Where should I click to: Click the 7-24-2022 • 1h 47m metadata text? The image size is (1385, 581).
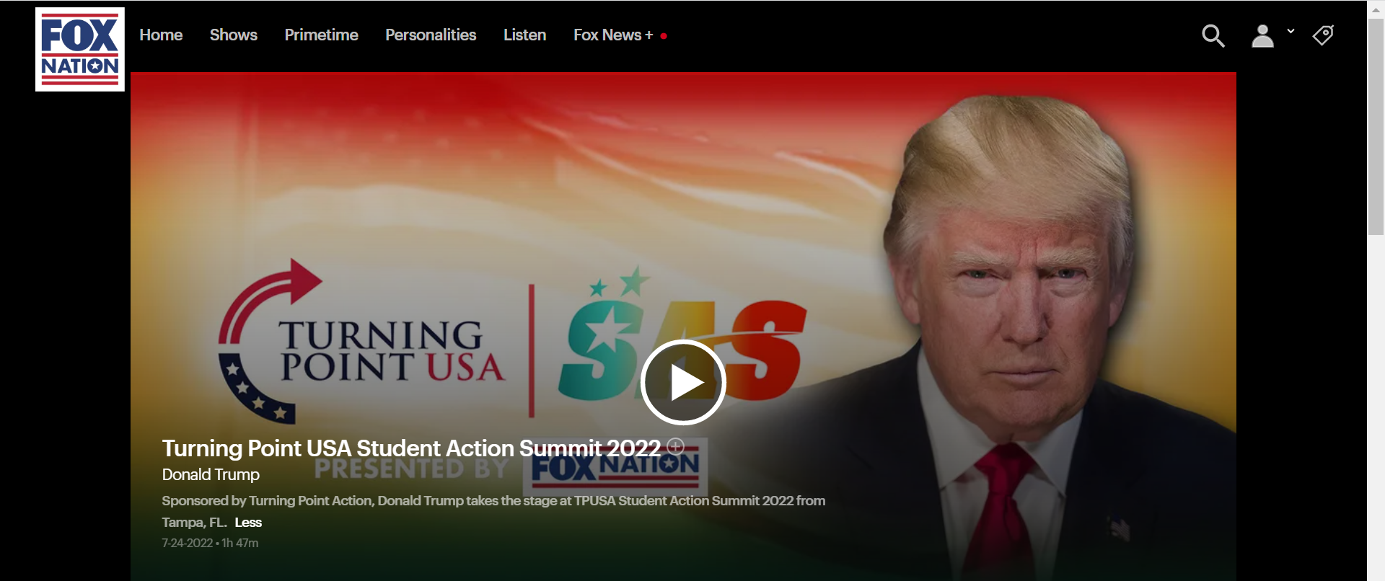210,543
